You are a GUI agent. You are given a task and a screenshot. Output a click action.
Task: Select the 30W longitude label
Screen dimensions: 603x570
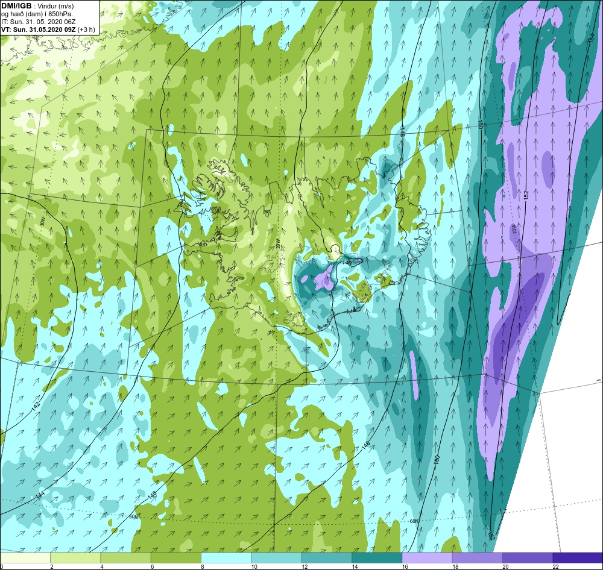tap(42, 222)
